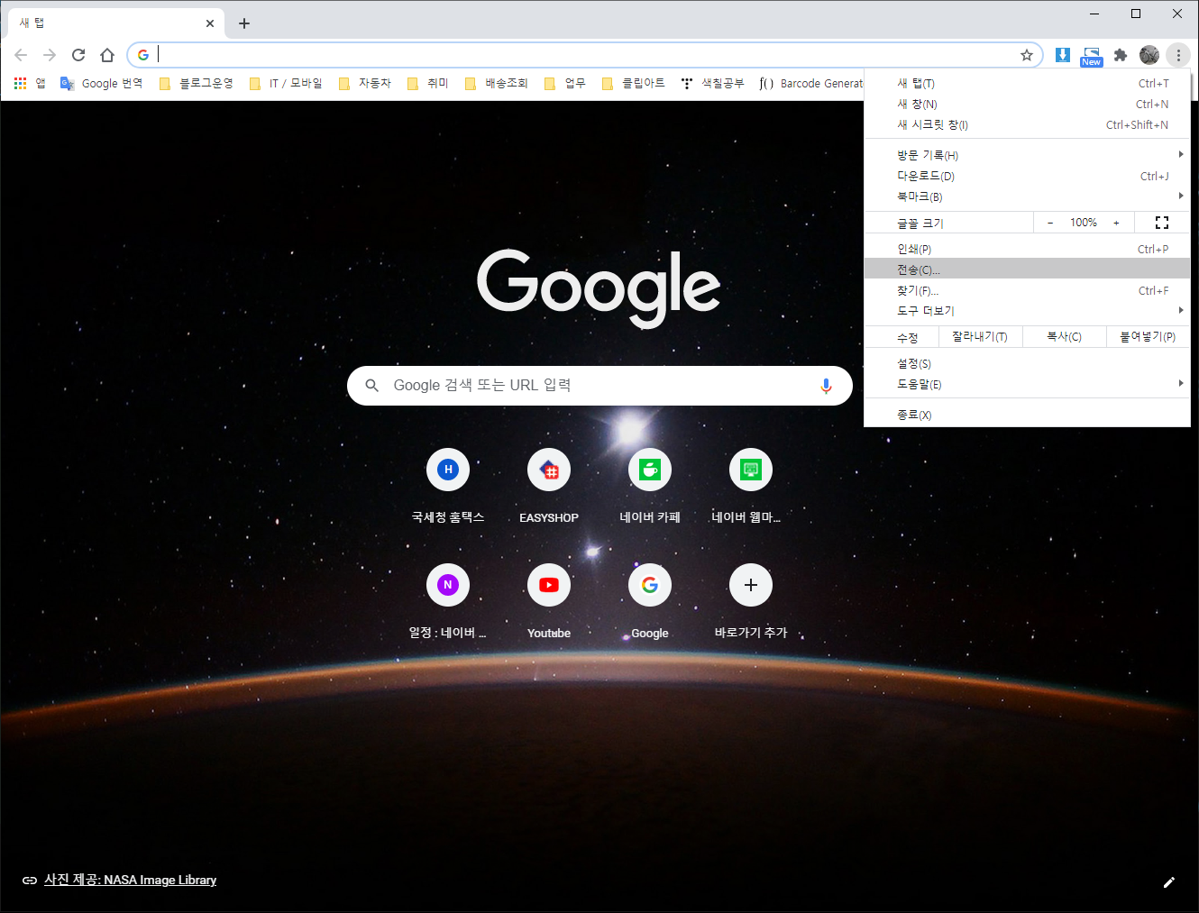The image size is (1199, 913).
Task: Open the Youtube shortcut
Action: click(x=549, y=601)
